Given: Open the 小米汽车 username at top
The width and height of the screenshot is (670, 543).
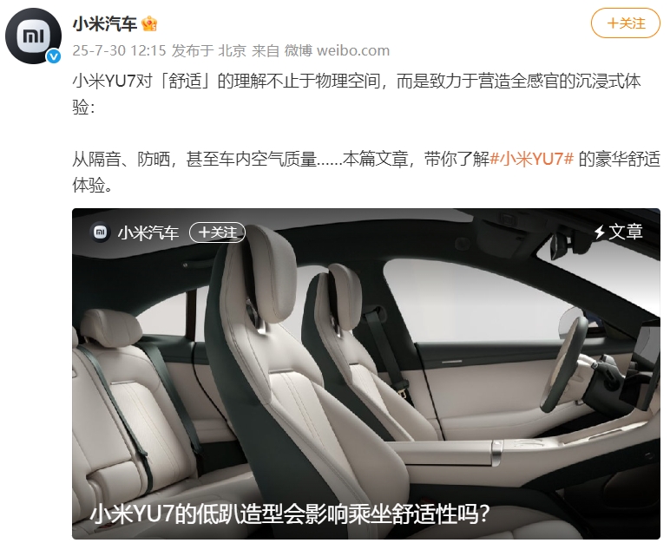Looking at the screenshot, I should click(105, 23).
